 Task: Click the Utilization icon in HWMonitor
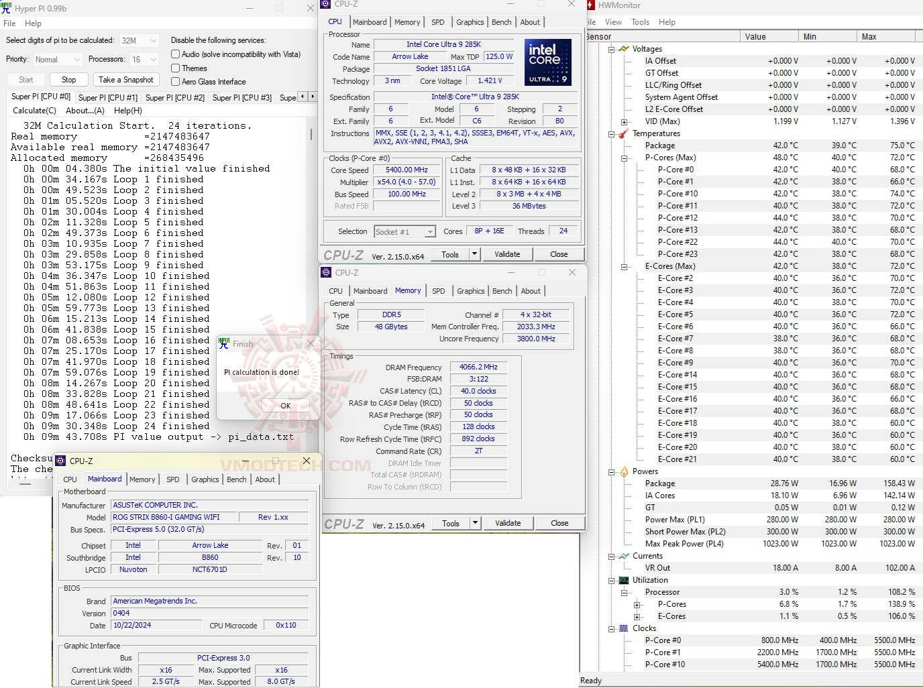click(x=624, y=580)
